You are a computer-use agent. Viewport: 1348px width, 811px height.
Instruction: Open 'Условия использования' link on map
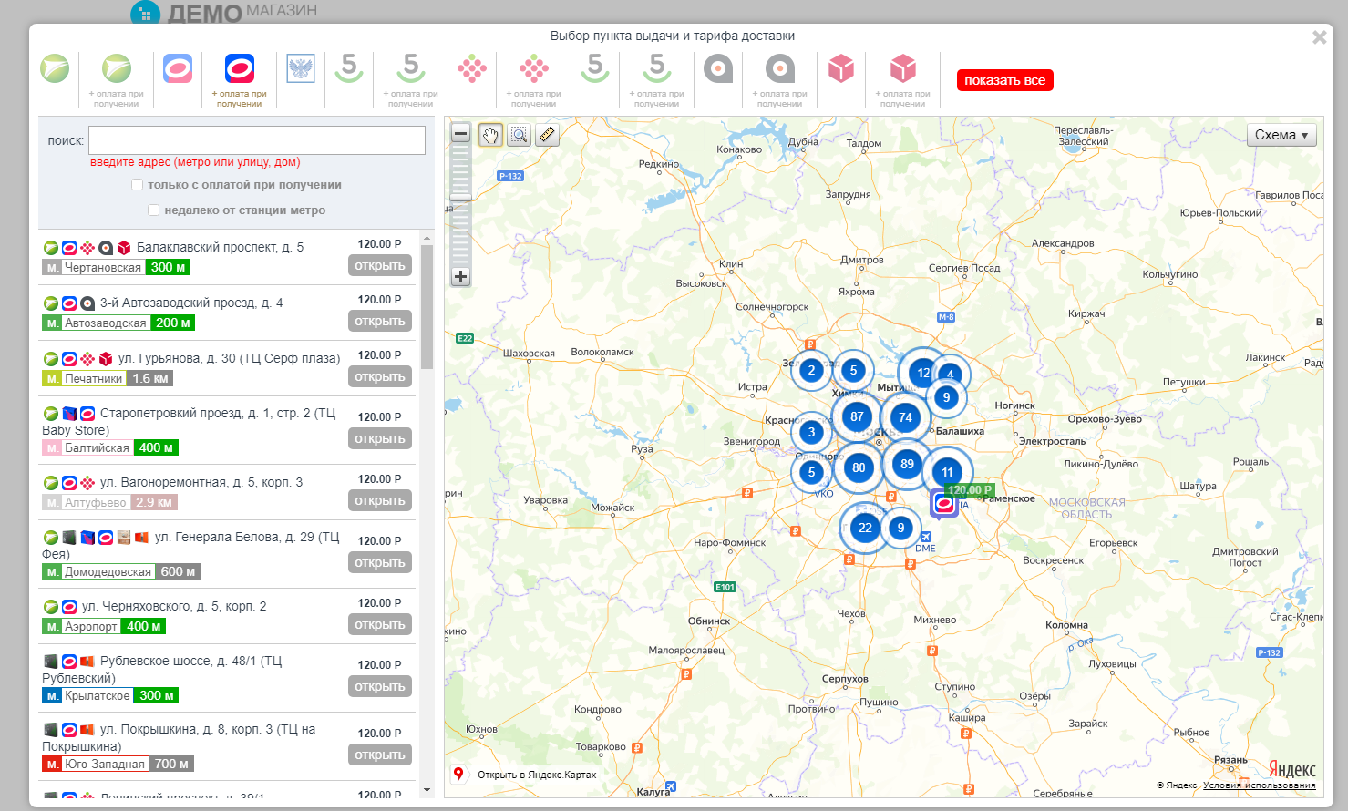[1260, 785]
